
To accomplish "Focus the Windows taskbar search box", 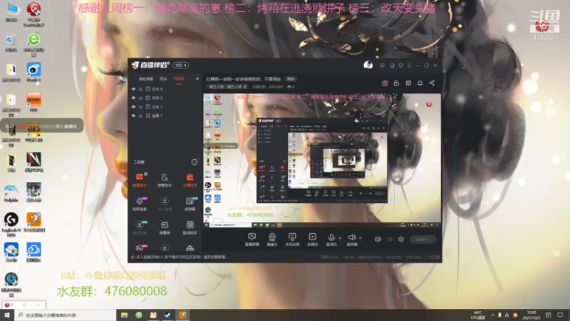I will 65,315.
